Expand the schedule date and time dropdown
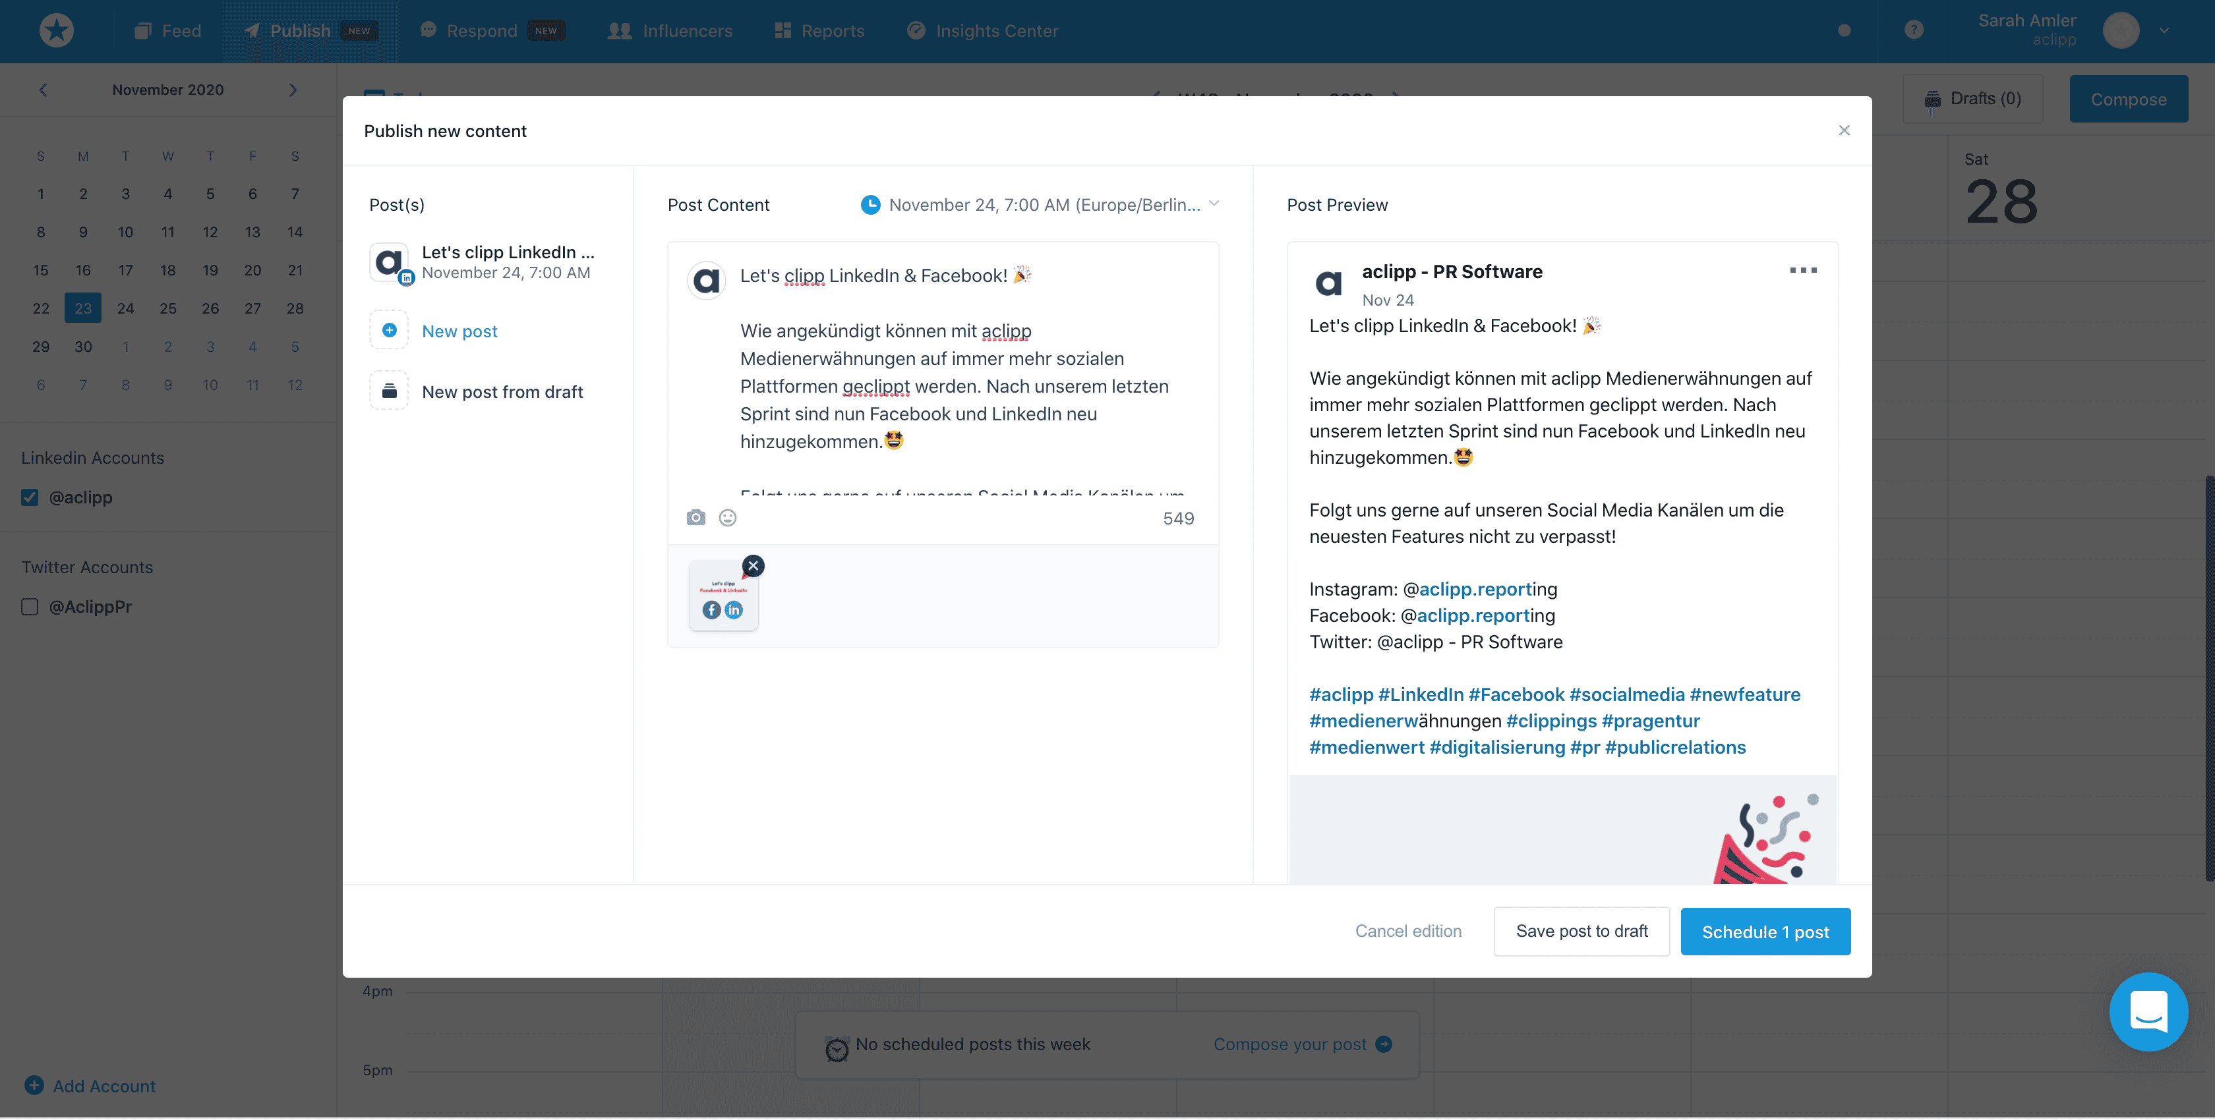 [x=1213, y=205]
